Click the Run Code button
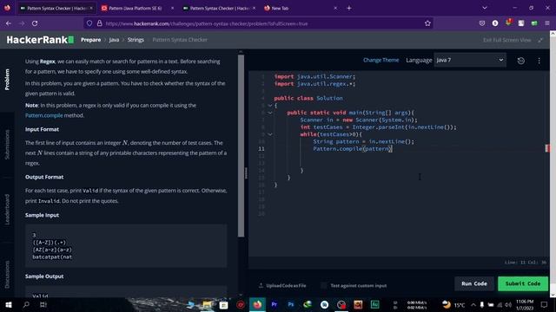Screen dimensions: 556x312 [x=474, y=283]
